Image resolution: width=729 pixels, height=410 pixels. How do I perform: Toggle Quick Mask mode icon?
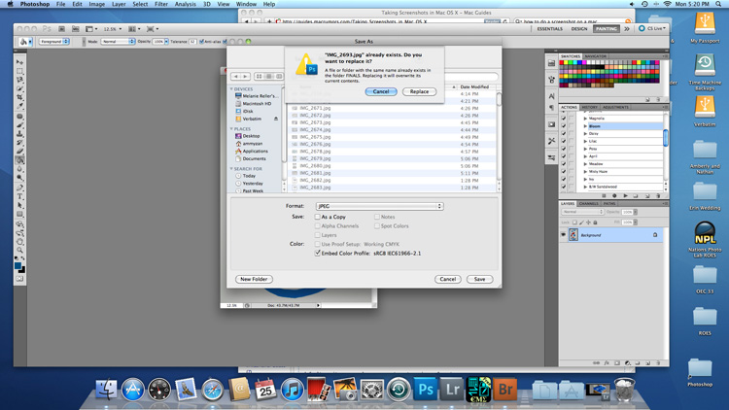click(x=19, y=279)
